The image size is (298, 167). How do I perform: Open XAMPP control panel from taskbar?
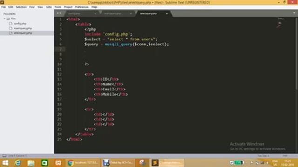tap(58, 163)
